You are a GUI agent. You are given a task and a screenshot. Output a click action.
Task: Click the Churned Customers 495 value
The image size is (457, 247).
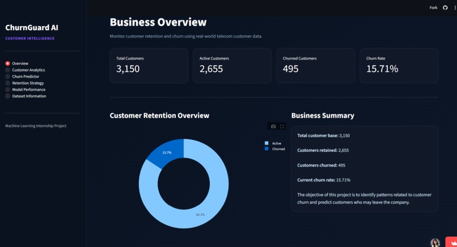290,69
